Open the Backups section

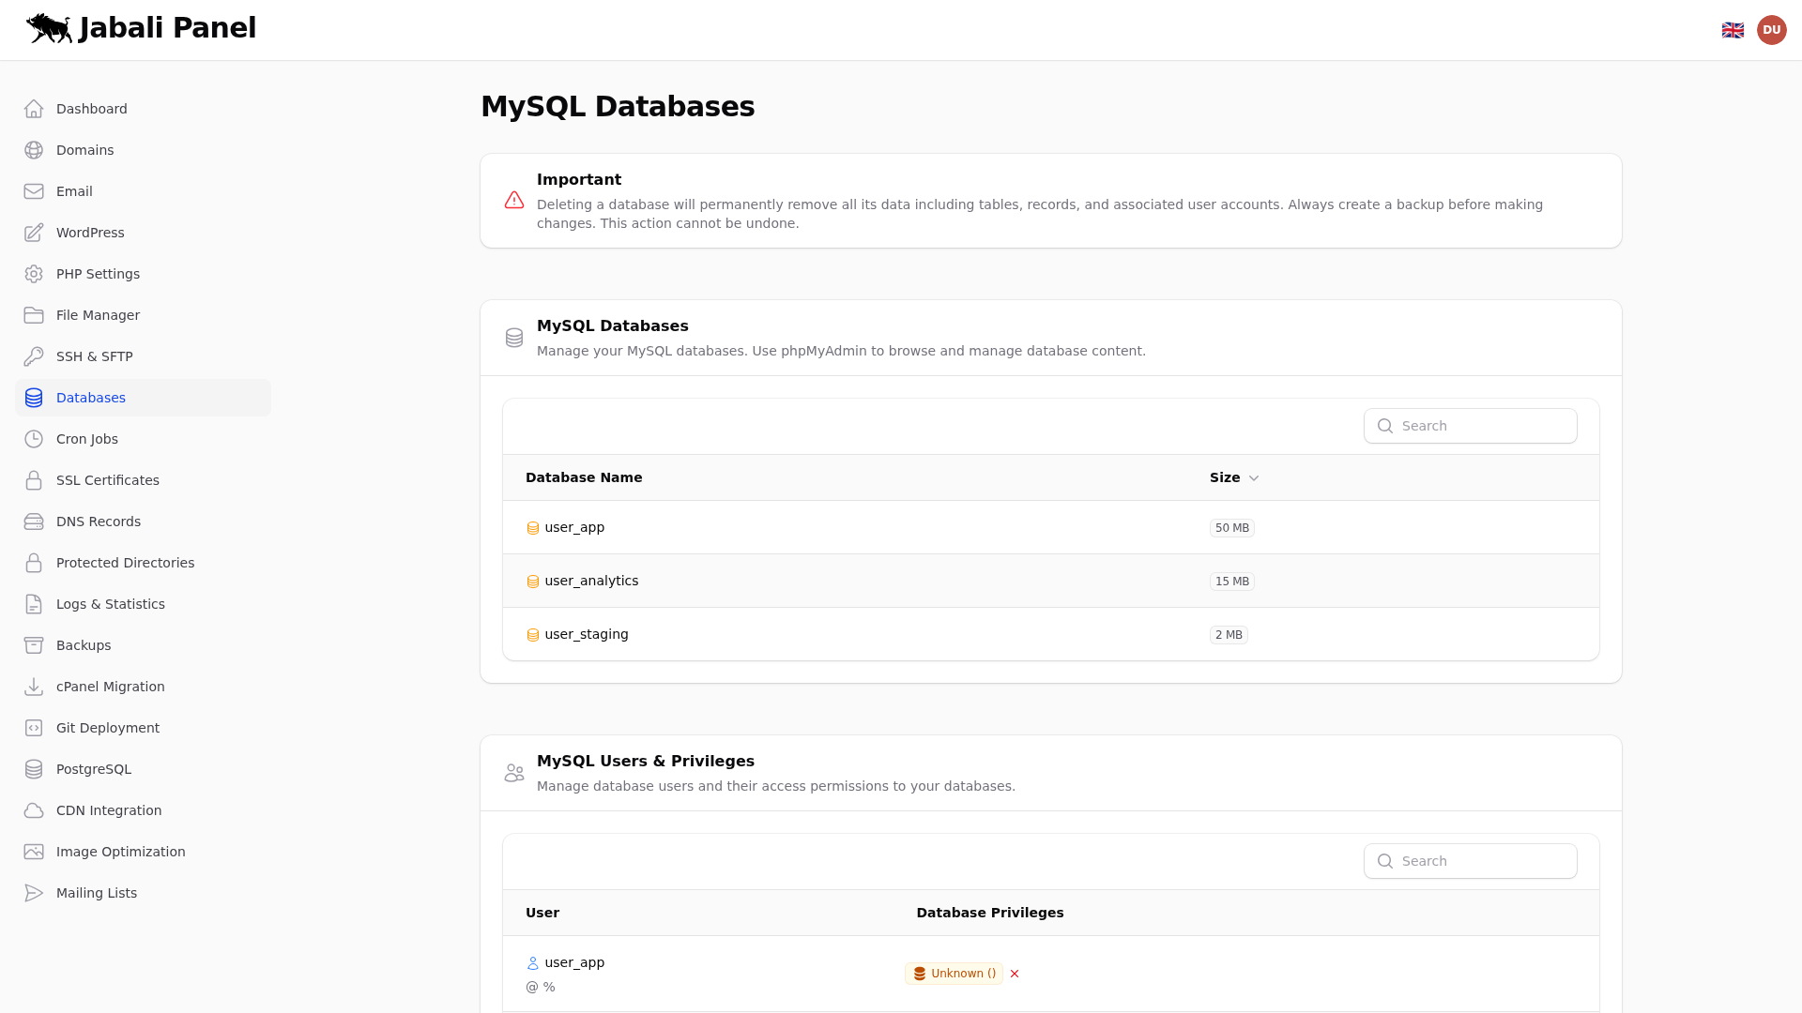click(x=83, y=645)
